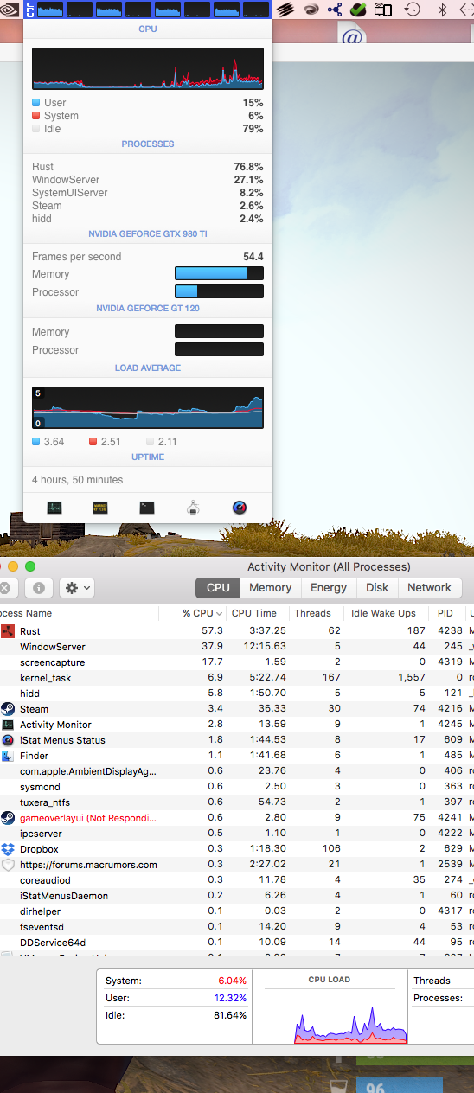Sort by Process Name column header
The height and width of the screenshot is (1093, 474).
pos(80,613)
